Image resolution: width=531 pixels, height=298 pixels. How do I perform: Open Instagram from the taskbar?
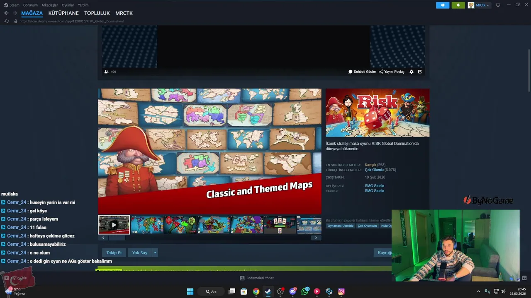[341, 291]
